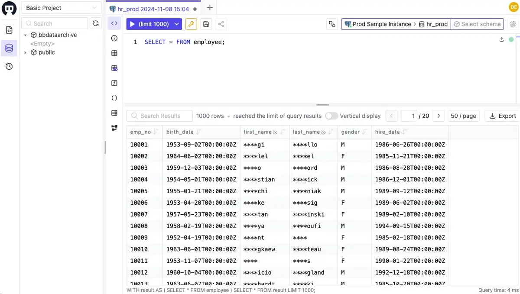Viewport: 520px width, 294px height.
Task: Open the info panel in the editor sidebar
Action: pyautogui.click(x=114, y=38)
